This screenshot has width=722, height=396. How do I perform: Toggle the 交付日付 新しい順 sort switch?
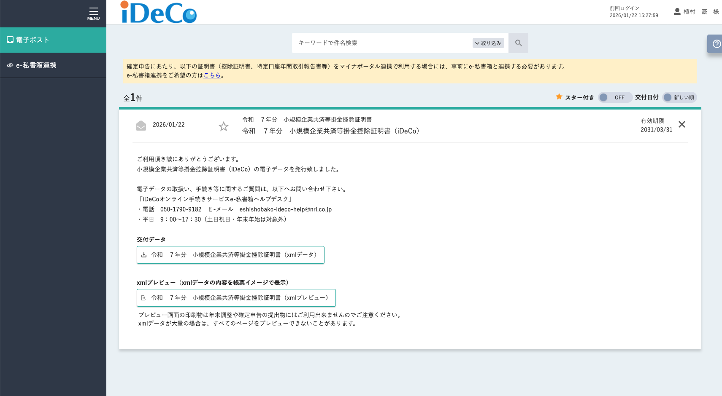679,97
